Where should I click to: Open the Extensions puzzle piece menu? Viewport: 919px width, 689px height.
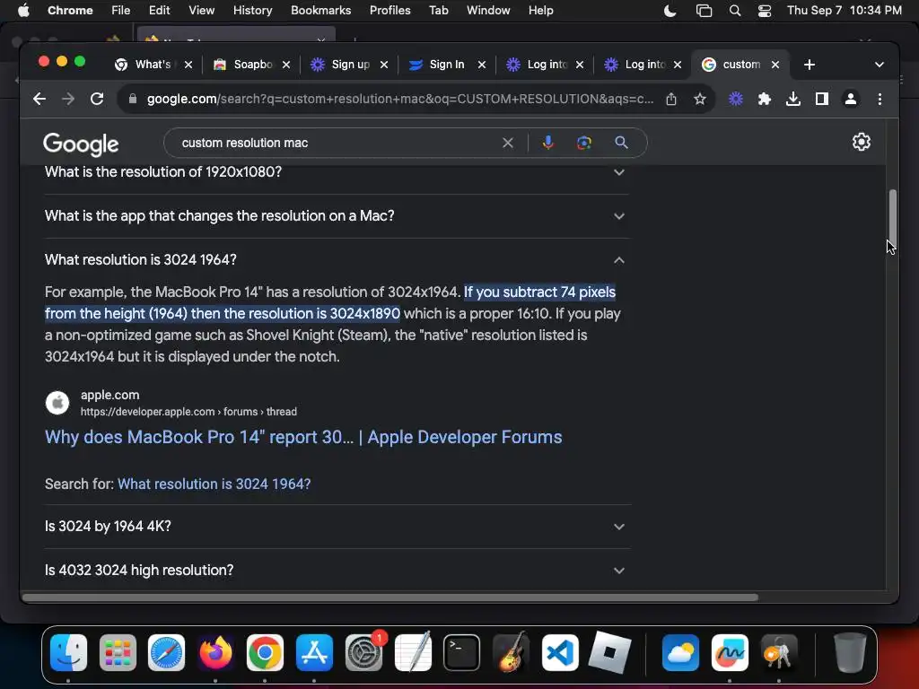coord(765,99)
